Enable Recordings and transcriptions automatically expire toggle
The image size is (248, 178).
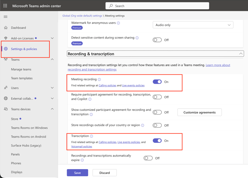pos(148,158)
